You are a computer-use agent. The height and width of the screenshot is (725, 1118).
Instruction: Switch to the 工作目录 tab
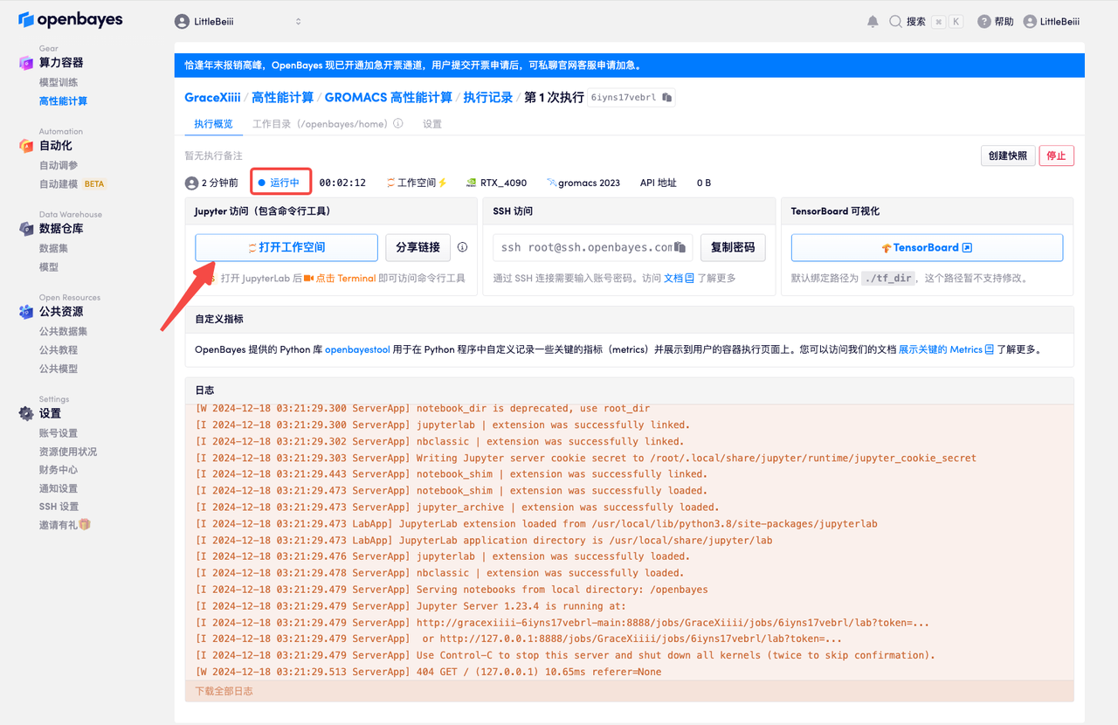[320, 124]
